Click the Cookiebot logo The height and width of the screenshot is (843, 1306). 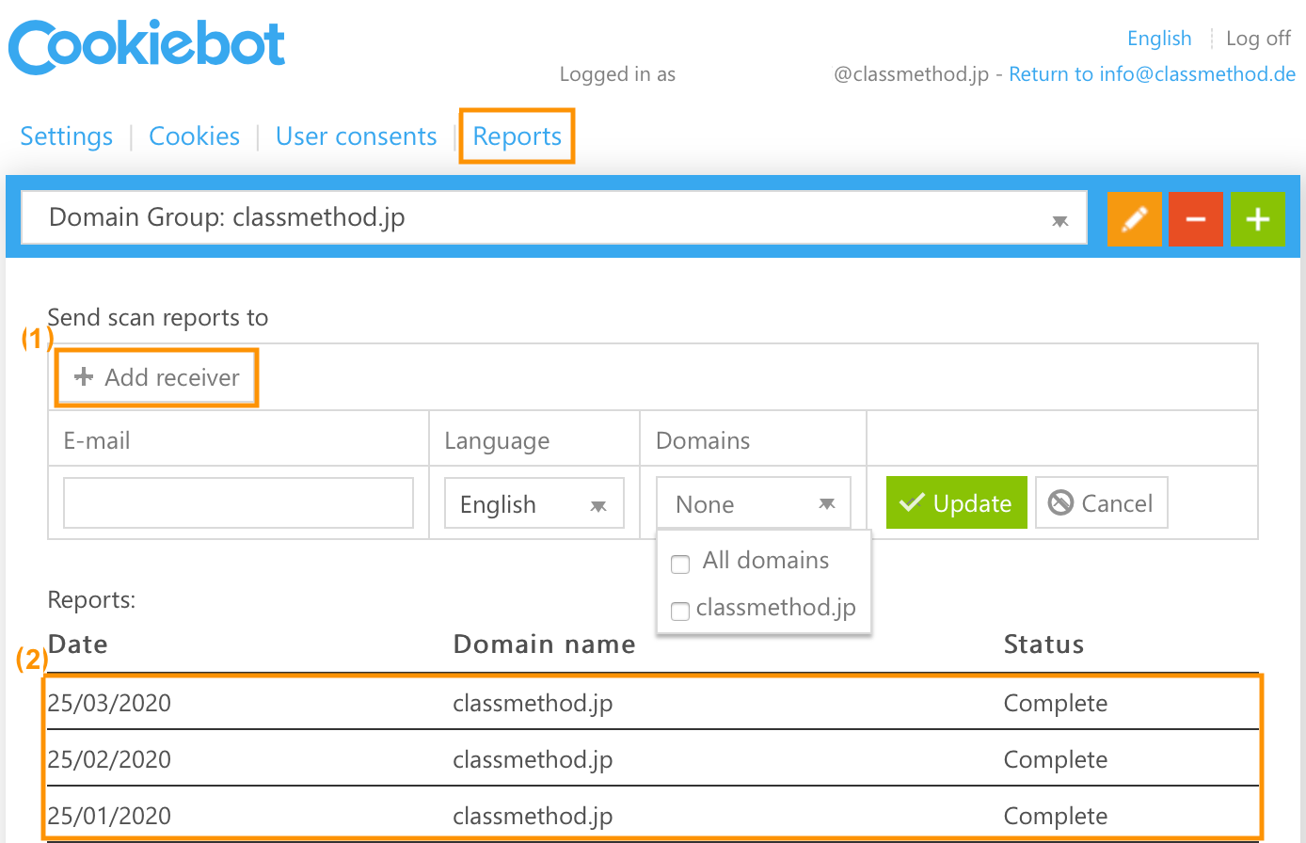[147, 46]
